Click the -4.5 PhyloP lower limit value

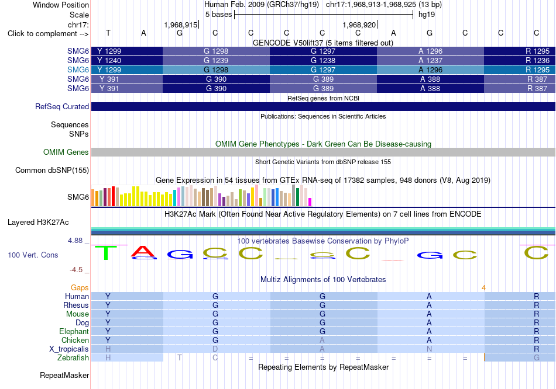(x=76, y=270)
